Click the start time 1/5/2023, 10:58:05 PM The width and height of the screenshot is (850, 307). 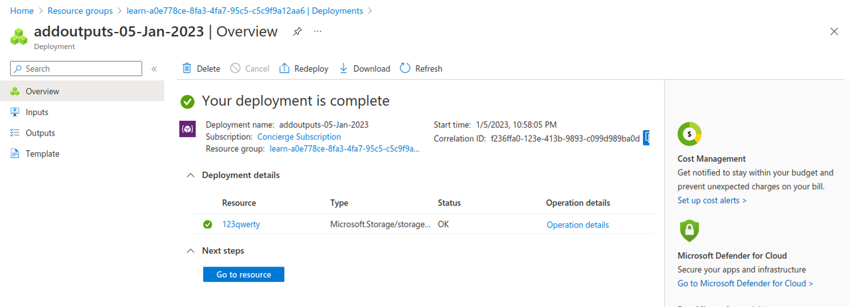click(x=517, y=124)
